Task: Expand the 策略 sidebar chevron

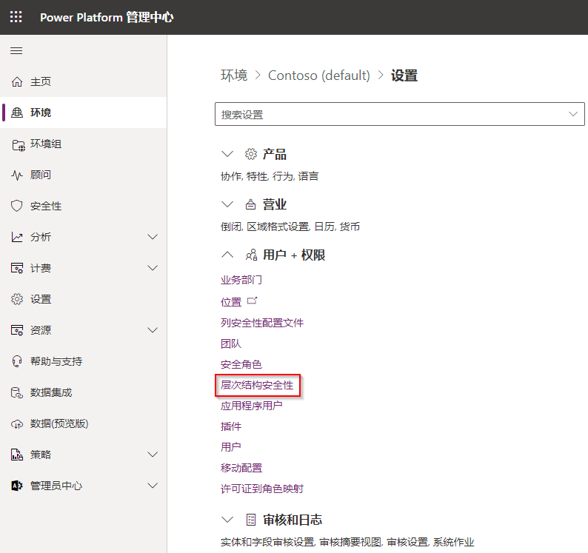Action: 153,455
